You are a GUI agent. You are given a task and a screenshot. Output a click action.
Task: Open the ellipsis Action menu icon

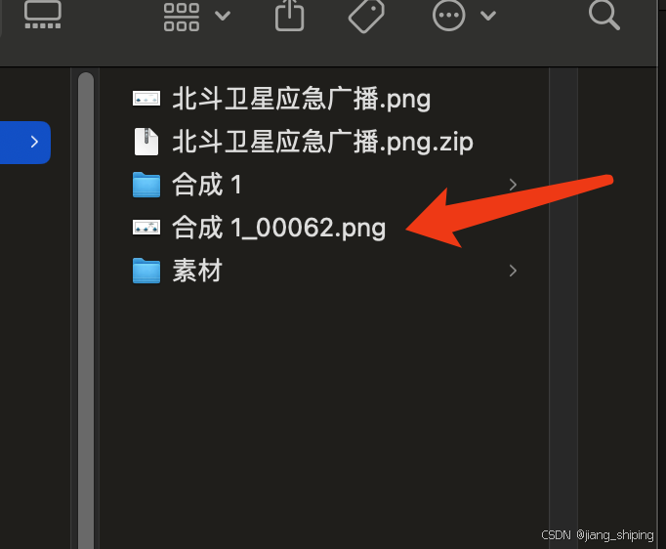pos(448,16)
